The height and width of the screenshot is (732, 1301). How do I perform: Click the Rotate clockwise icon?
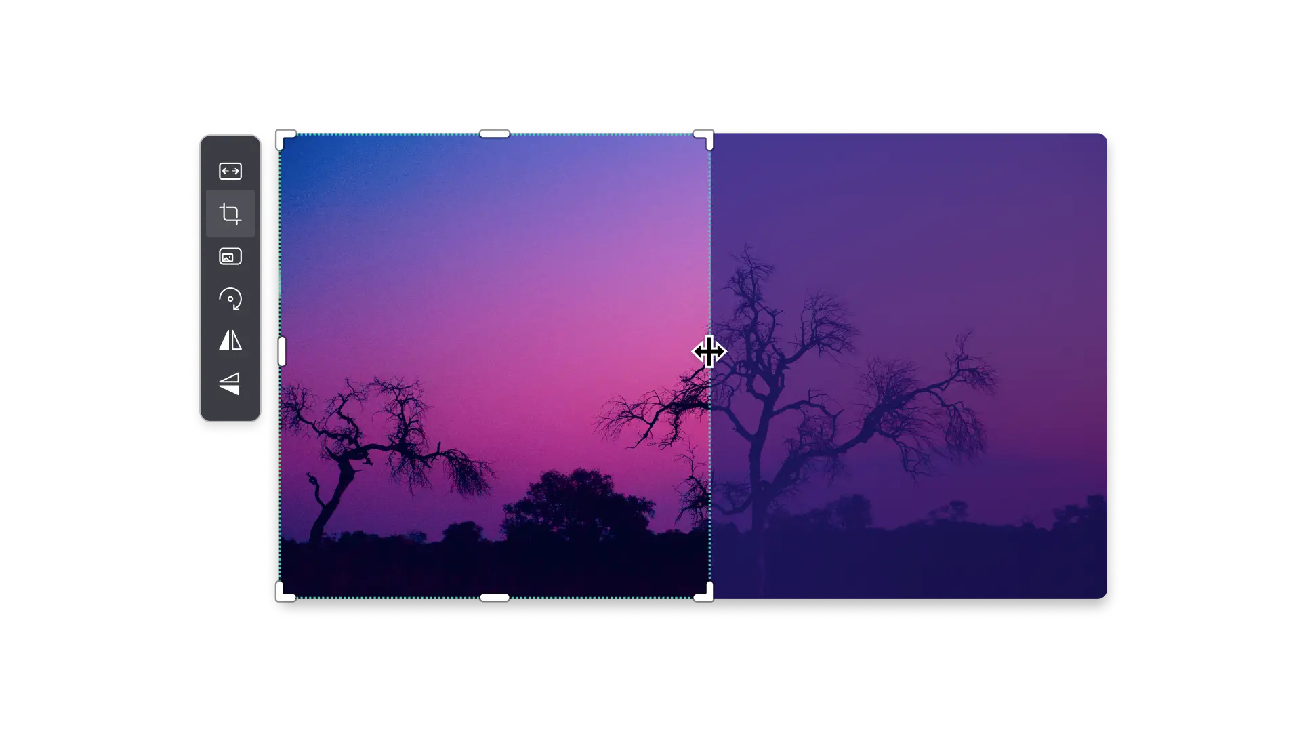point(230,299)
